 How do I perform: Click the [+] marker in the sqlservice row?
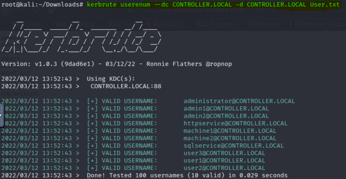click(92, 146)
